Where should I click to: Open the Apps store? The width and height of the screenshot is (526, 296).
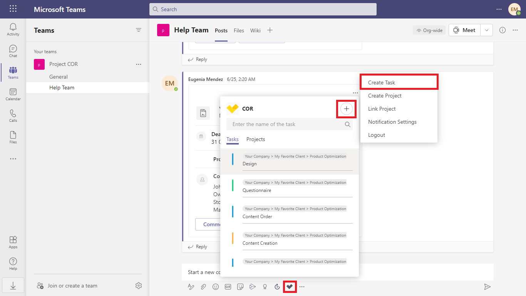[x=13, y=242]
